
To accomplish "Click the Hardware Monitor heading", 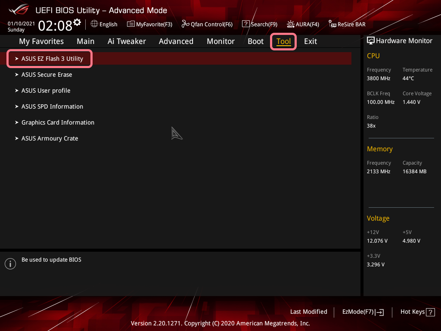I will pyautogui.click(x=404, y=41).
